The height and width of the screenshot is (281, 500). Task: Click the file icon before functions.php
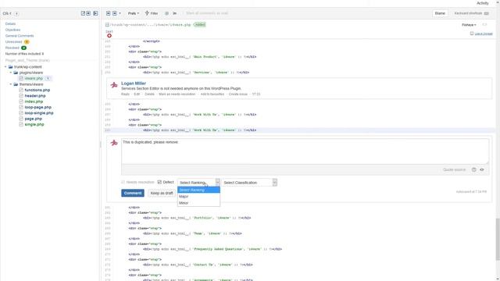(x=21, y=91)
